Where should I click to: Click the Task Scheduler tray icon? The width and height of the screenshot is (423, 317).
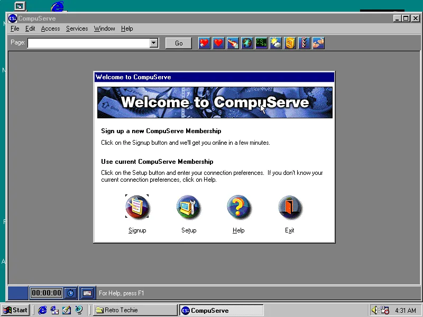tap(385, 310)
